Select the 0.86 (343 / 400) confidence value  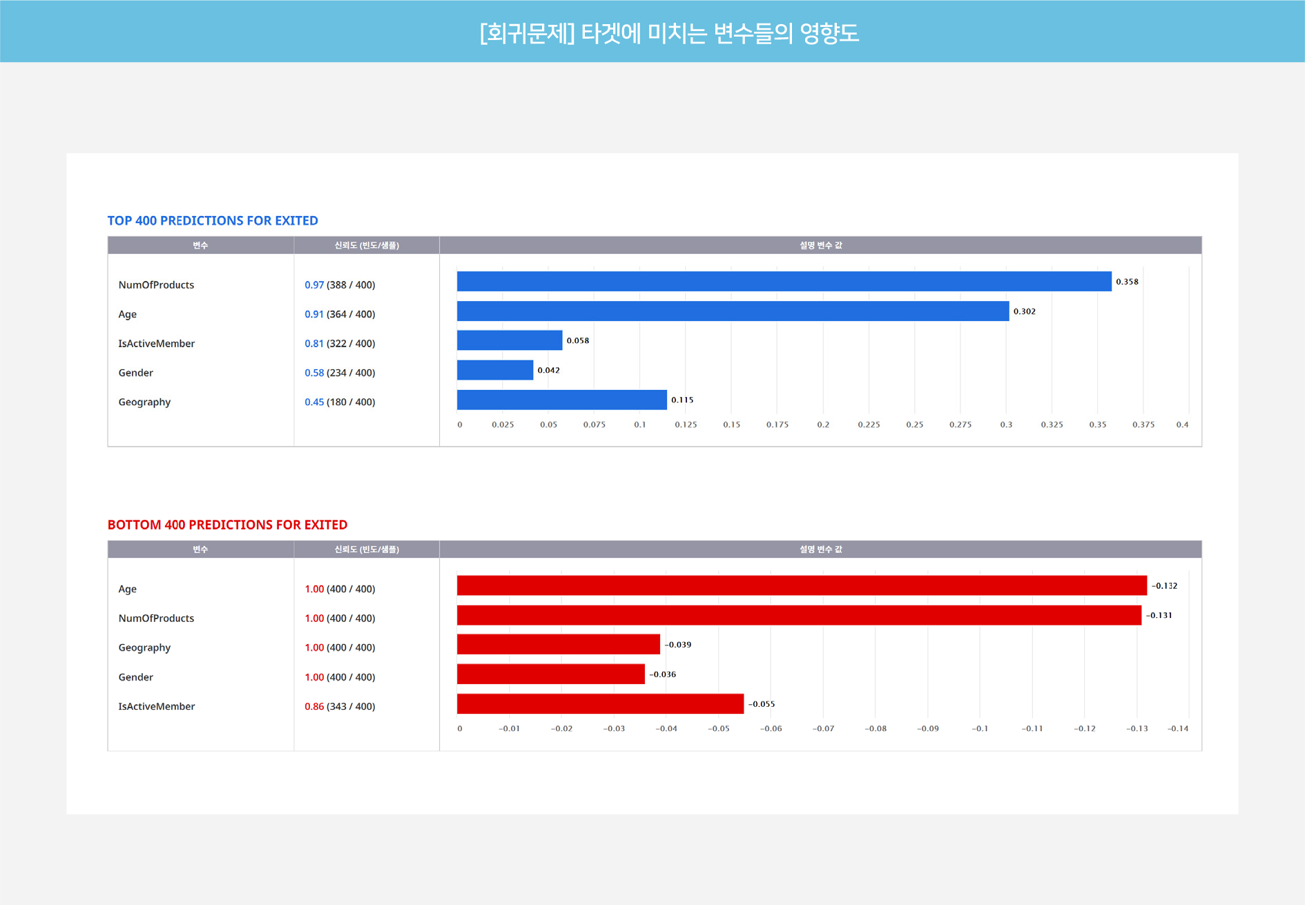click(340, 706)
